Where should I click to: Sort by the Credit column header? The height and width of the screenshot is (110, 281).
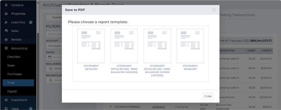(266, 51)
